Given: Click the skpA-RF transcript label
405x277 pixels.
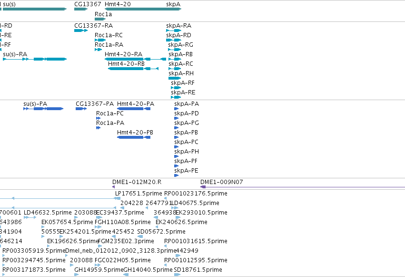Looking at the screenshot, I should point(183,83).
